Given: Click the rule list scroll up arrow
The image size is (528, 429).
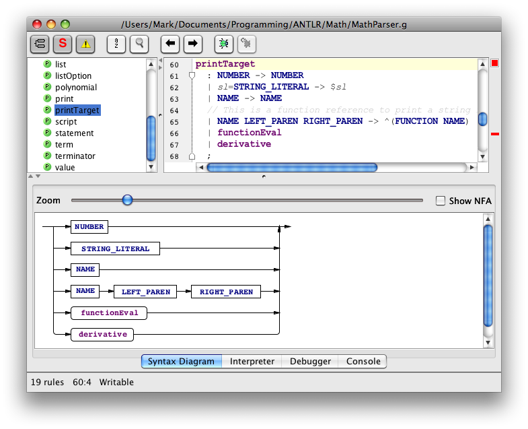Looking at the screenshot, I should (151, 64).
